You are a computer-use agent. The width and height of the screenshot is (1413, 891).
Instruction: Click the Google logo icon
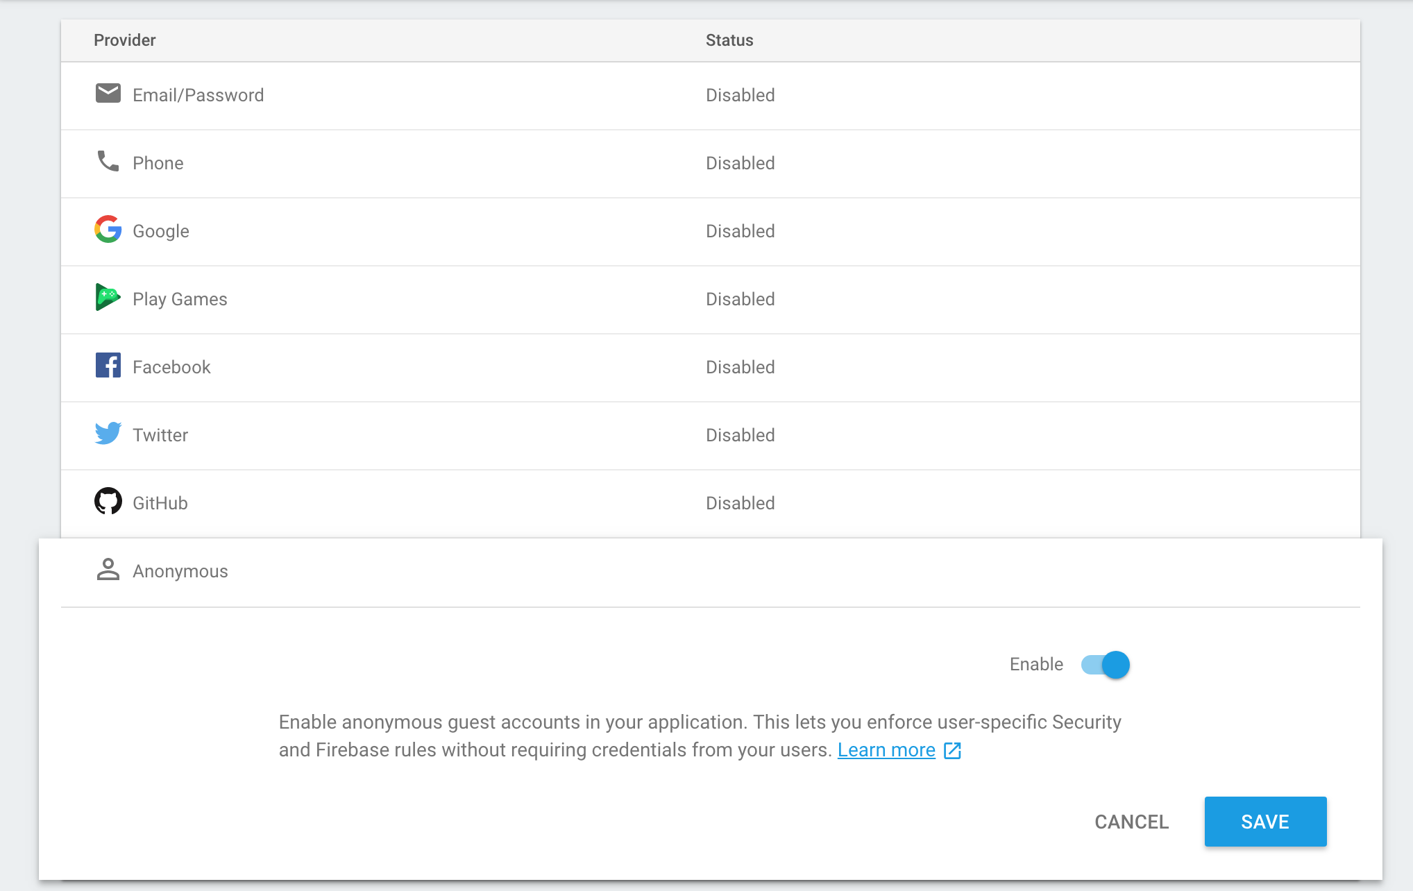coord(108,230)
